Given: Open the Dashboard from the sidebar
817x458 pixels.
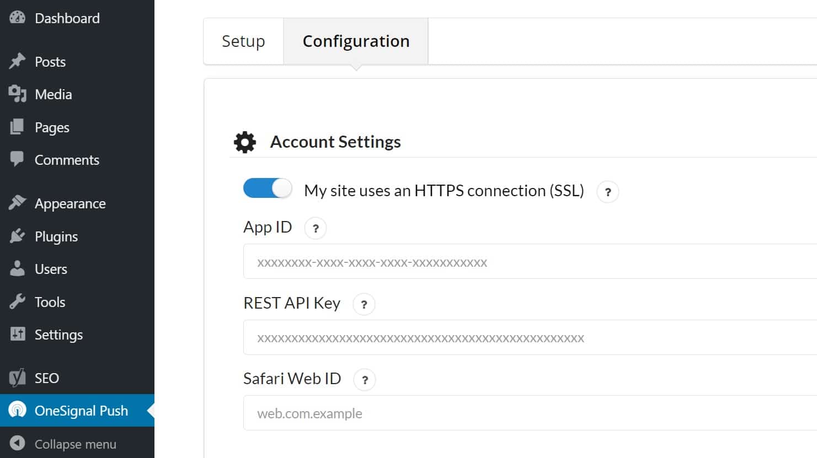Looking at the screenshot, I should (18, 18).
